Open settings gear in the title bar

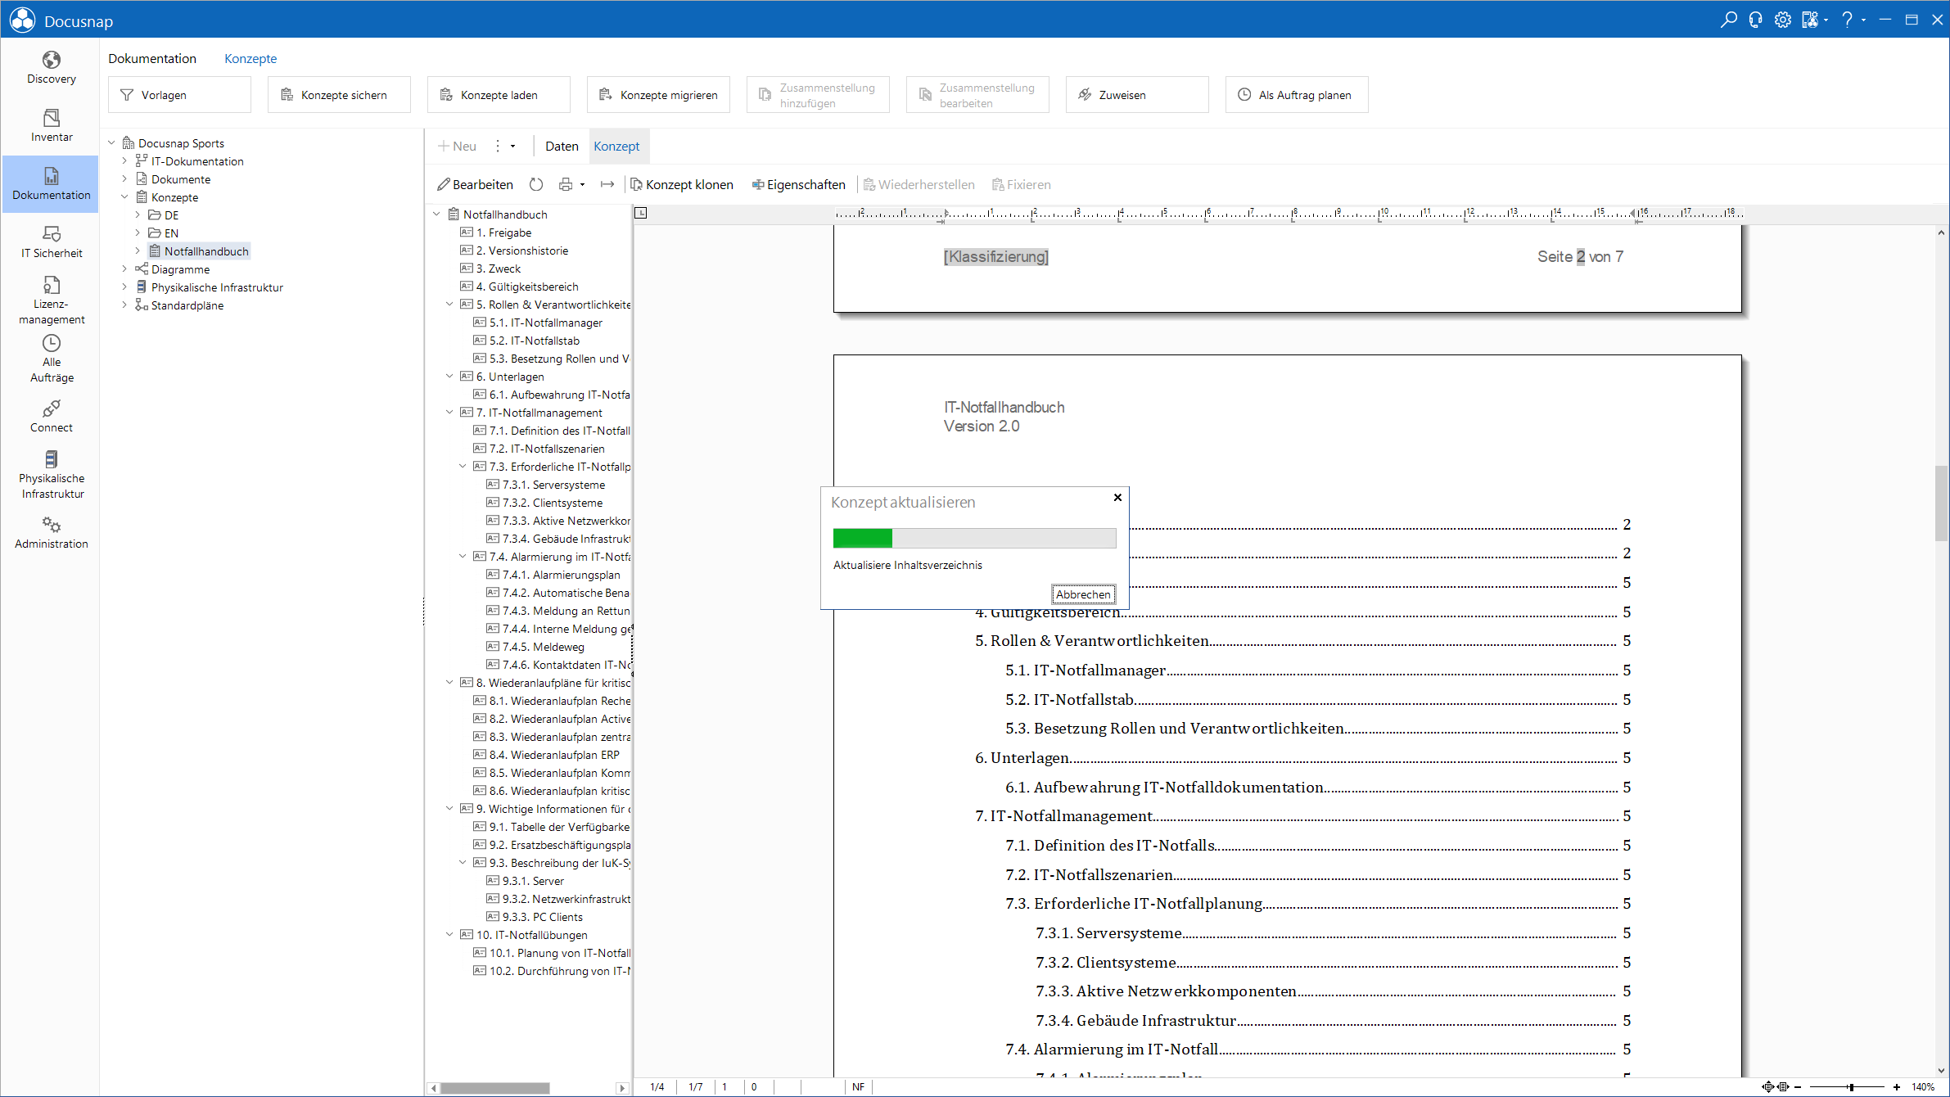pyautogui.click(x=1783, y=20)
